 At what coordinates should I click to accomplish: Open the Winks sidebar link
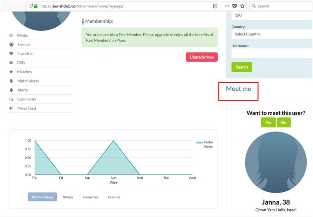22,35
